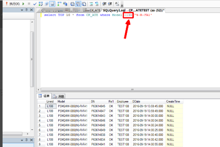
Task: Display the estimated execution plan icon
Action: [x=41, y=4]
